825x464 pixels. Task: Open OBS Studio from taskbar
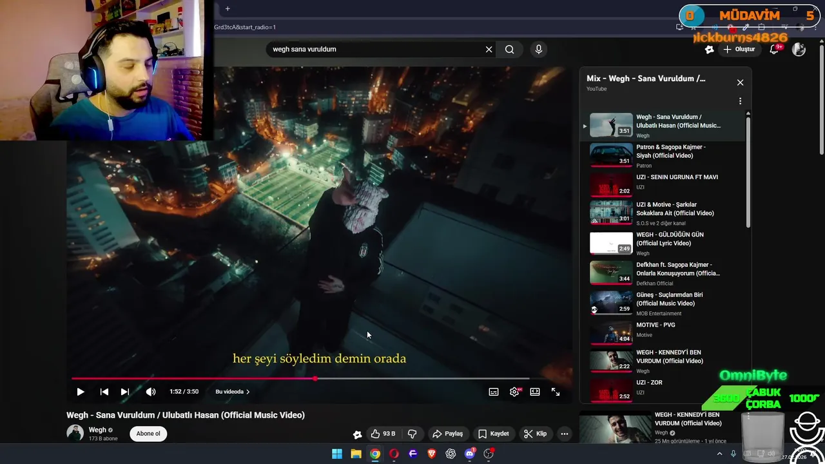(x=489, y=454)
